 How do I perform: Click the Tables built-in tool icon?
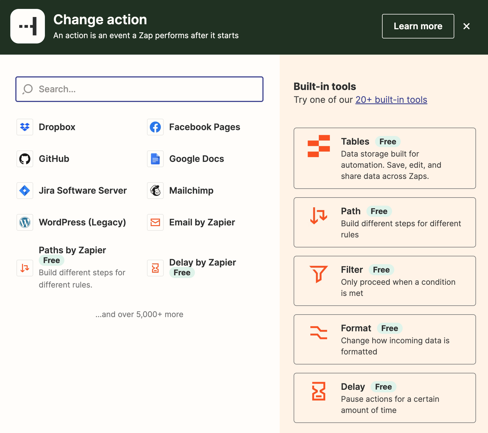pyautogui.click(x=319, y=146)
